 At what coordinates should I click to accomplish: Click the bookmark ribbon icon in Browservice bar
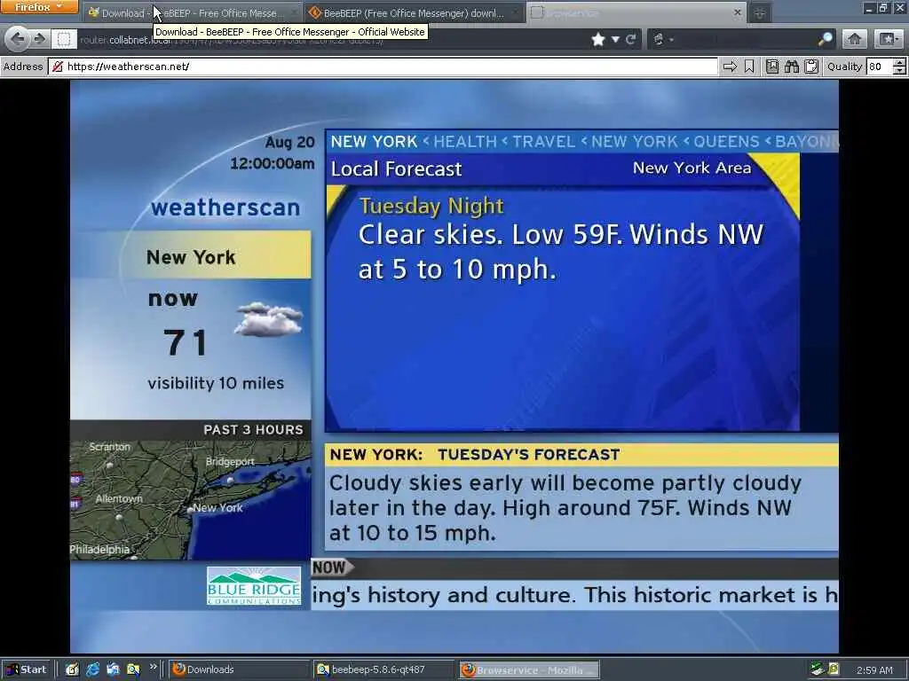[x=749, y=67]
